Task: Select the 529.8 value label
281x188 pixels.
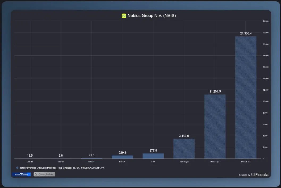Action: pos(122,153)
